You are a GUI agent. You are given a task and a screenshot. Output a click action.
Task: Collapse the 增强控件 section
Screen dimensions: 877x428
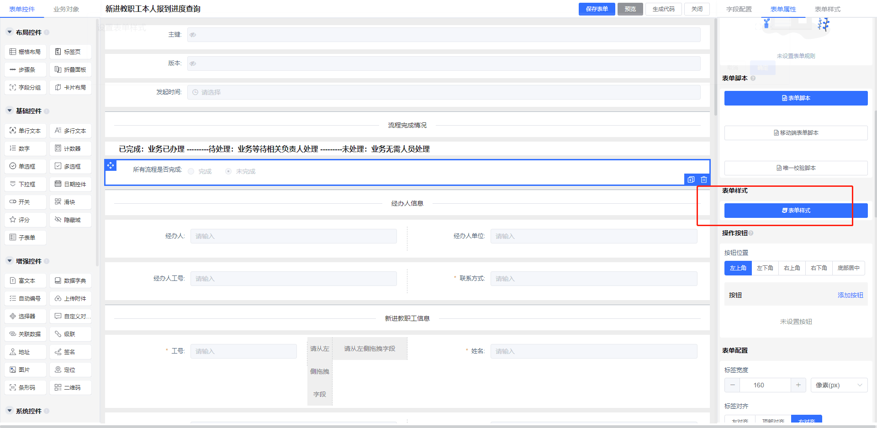[x=10, y=261]
